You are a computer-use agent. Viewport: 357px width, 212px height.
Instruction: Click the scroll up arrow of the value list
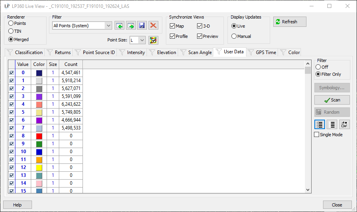(308, 64)
